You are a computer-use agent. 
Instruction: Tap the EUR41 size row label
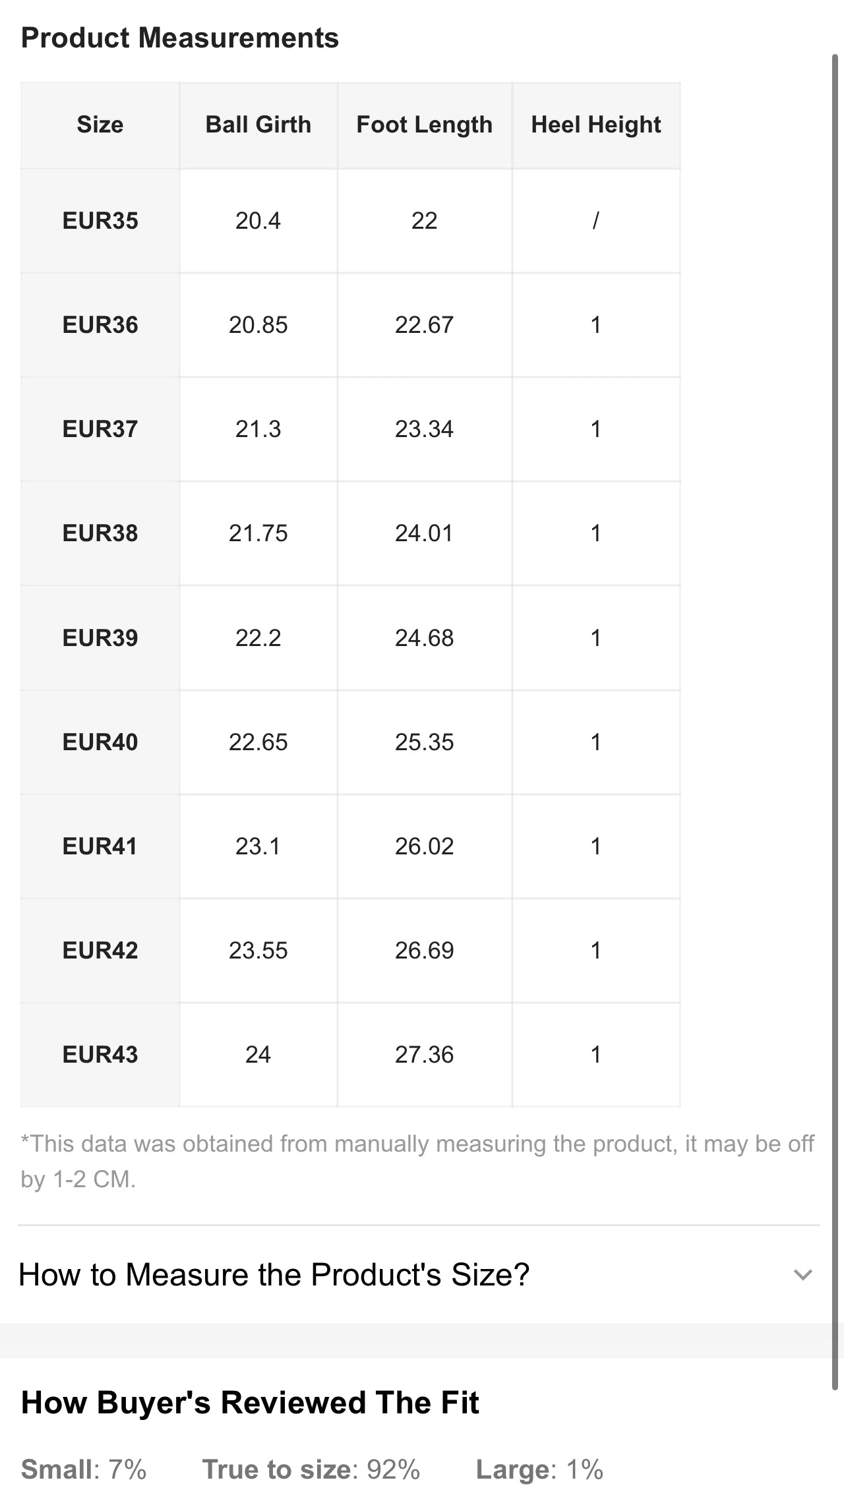(100, 846)
